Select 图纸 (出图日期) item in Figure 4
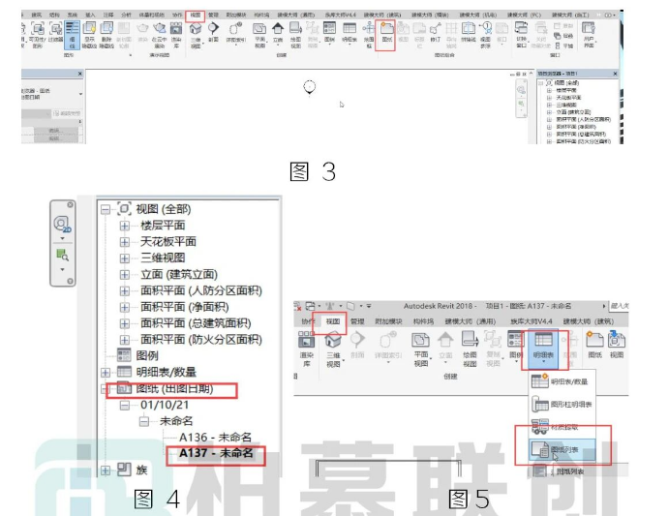668x516 pixels. coord(174,388)
